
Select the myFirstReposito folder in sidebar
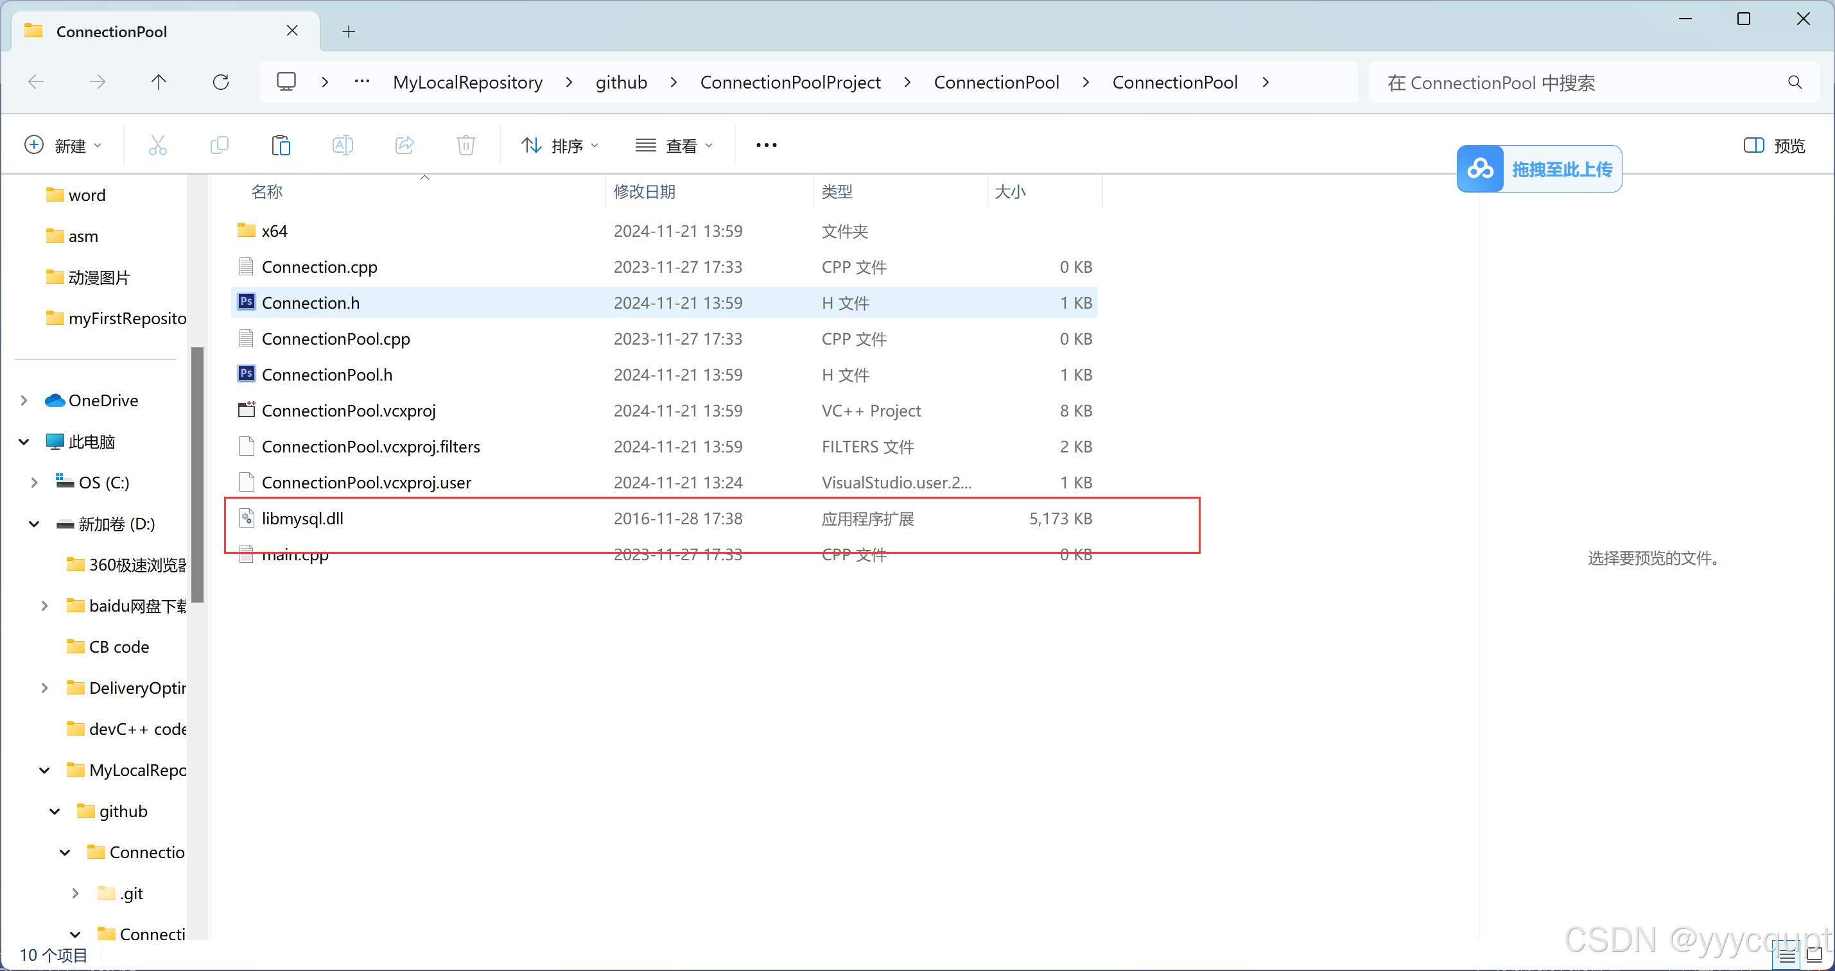[116, 318]
